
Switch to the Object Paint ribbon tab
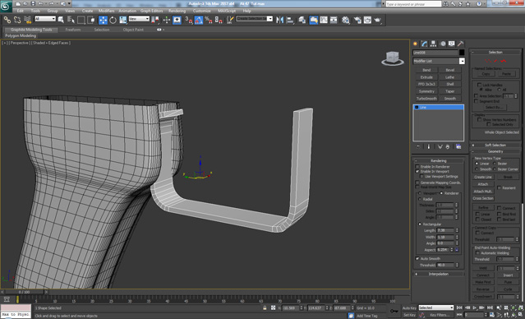pos(133,30)
